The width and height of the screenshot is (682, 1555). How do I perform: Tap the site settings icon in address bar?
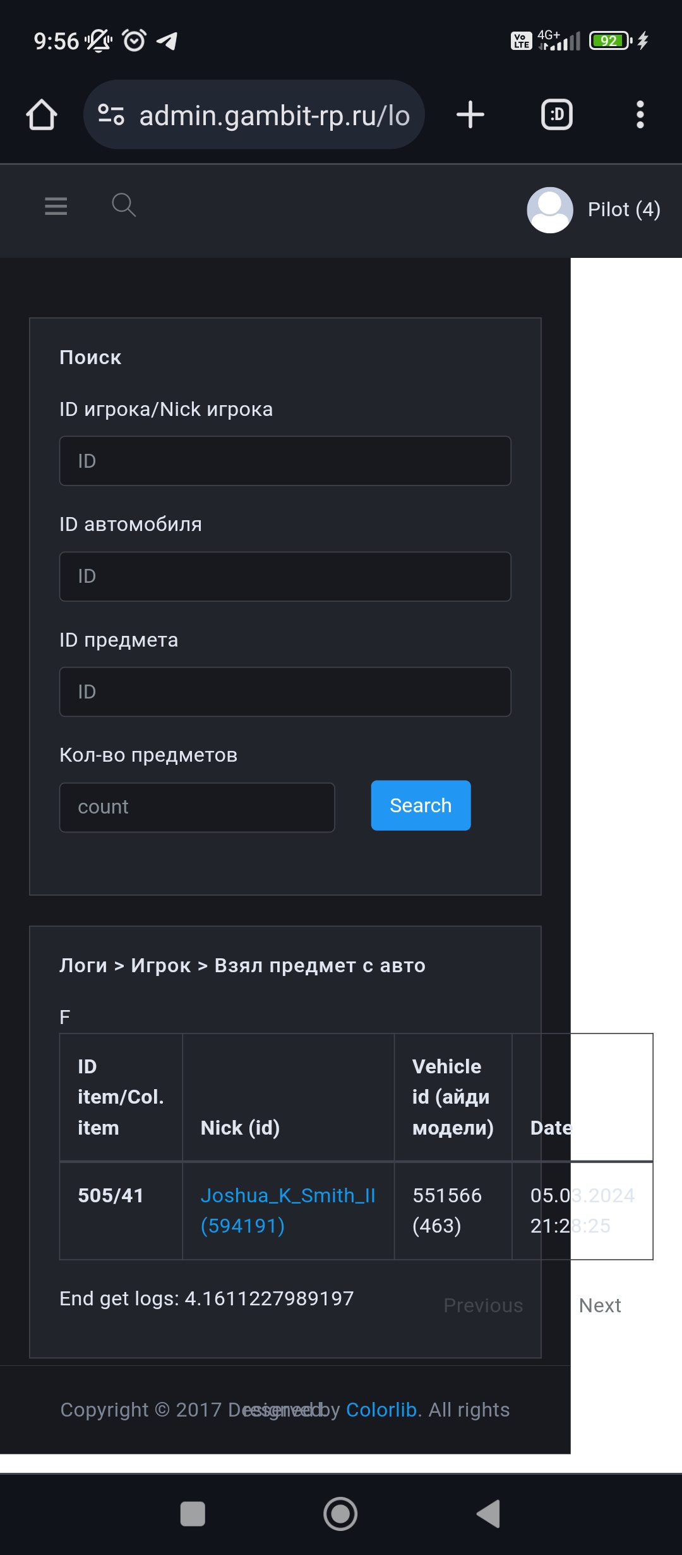click(x=111, y=115)
